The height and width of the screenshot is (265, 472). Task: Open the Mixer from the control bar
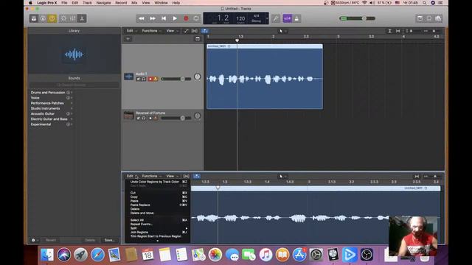(73, 18)
